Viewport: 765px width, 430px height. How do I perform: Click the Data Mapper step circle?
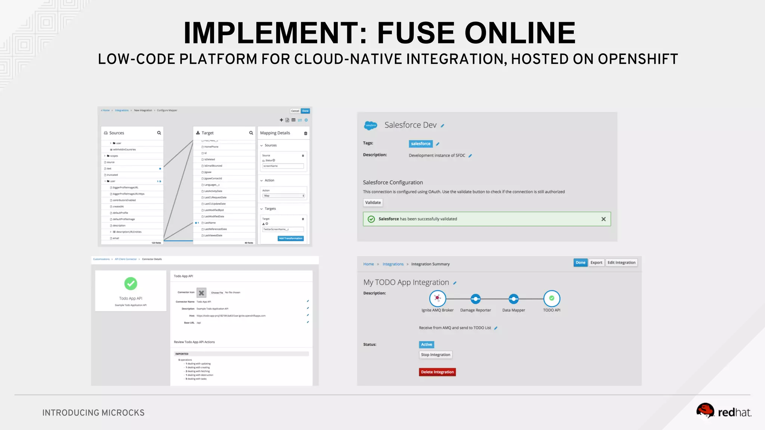coord(514,299)
